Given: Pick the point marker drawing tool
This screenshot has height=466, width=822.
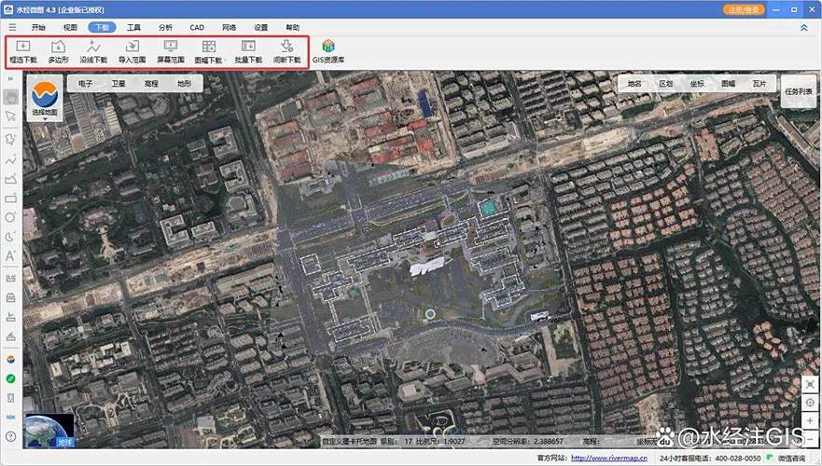Looking at the screenshot, I should pos(10,139).
